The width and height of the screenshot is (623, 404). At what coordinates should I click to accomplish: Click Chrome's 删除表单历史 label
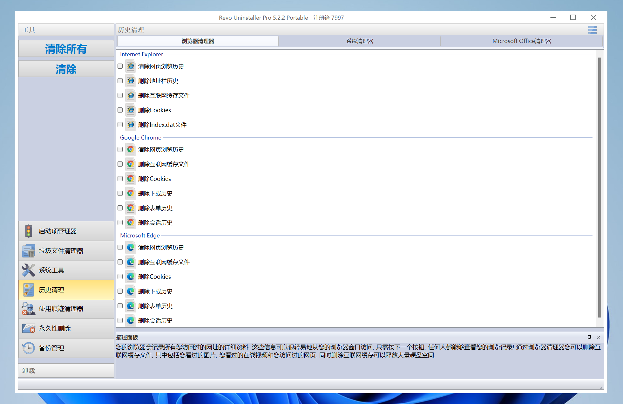point(155,208)
